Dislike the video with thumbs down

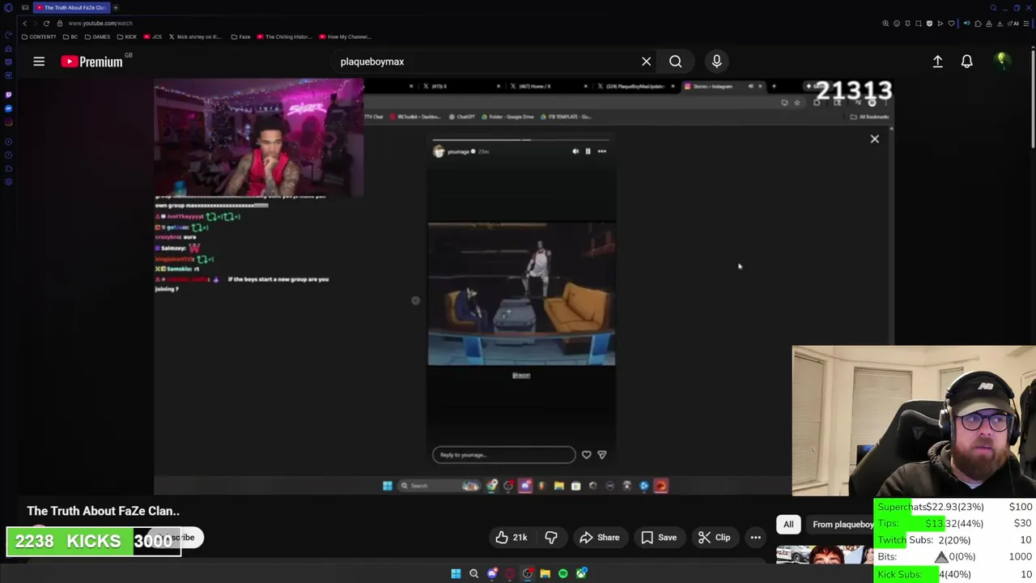551,538
